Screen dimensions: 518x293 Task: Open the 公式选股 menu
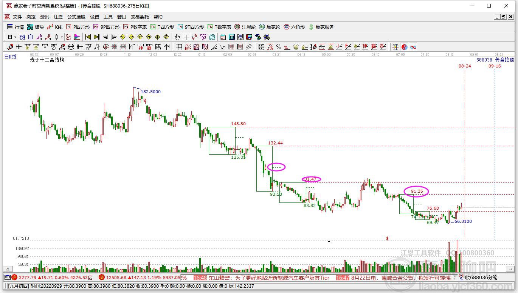pyautogui.click(x=76, y=17)
